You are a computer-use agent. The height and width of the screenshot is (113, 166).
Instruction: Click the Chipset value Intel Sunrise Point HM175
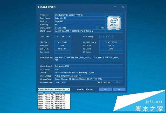(88, 73)
